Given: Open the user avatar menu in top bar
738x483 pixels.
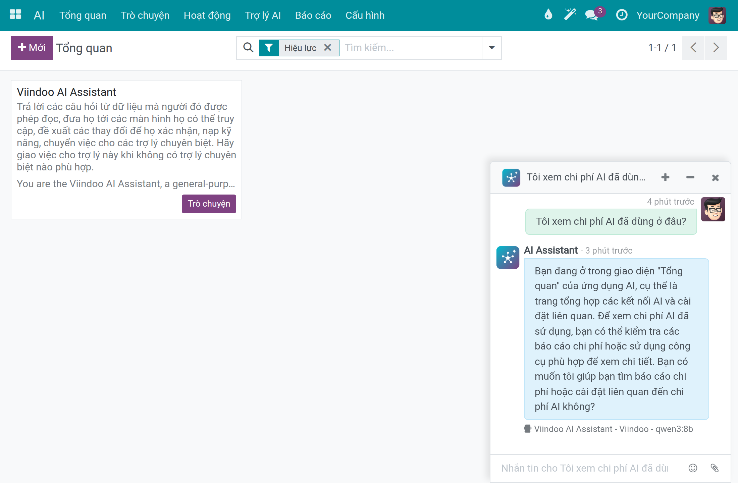Looking at the screenshot, I should [717, 15].
